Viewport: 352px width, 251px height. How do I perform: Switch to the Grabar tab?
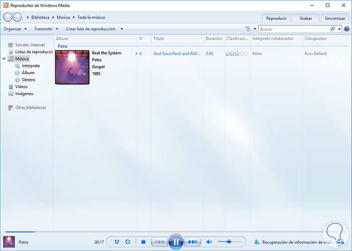coord(306,19)
